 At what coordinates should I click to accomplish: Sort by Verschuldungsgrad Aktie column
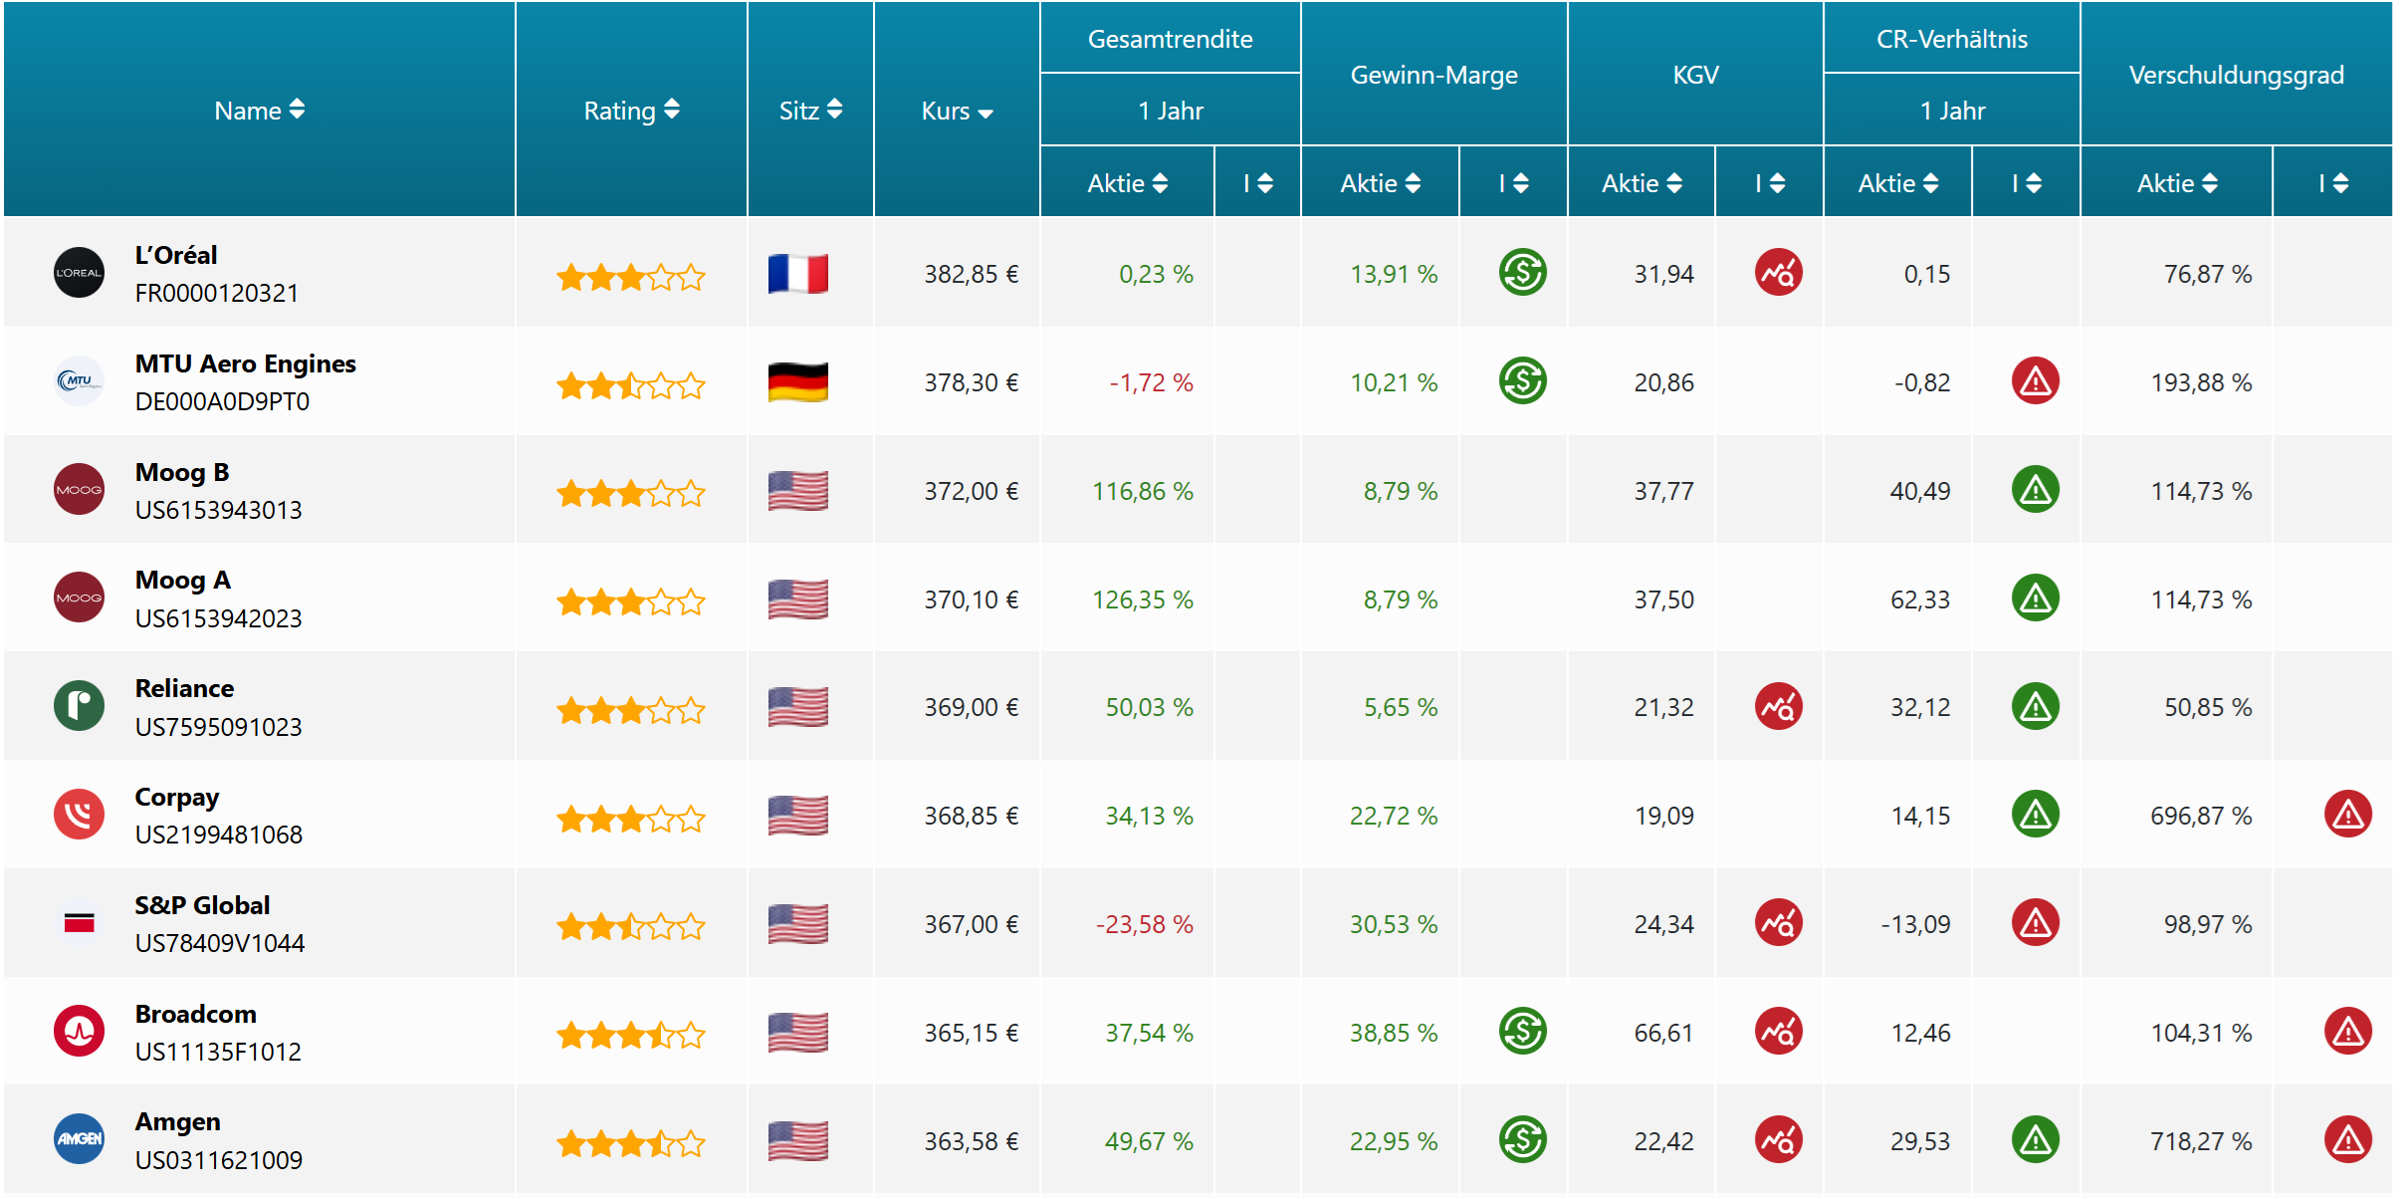pyautogui.click(x=2176, y=183)
